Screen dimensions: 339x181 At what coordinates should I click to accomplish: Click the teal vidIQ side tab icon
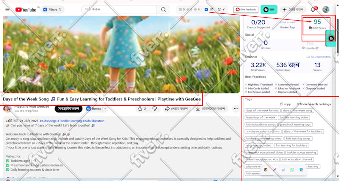pos(331,38)
